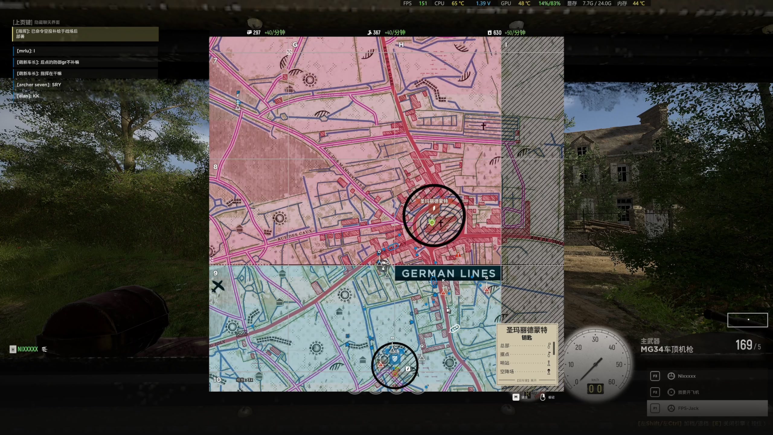This screenshot has height=435, width=773.
Task: Click the [alan]: KK chat message
Action: click(85, 96)
